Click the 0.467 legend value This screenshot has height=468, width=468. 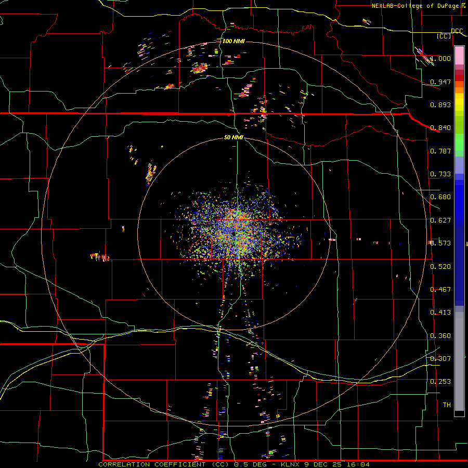440,290
